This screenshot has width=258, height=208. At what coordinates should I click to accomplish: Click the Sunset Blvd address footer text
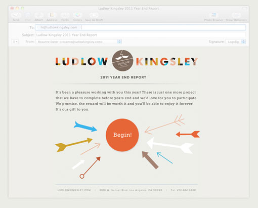click(x=131, y=190)
